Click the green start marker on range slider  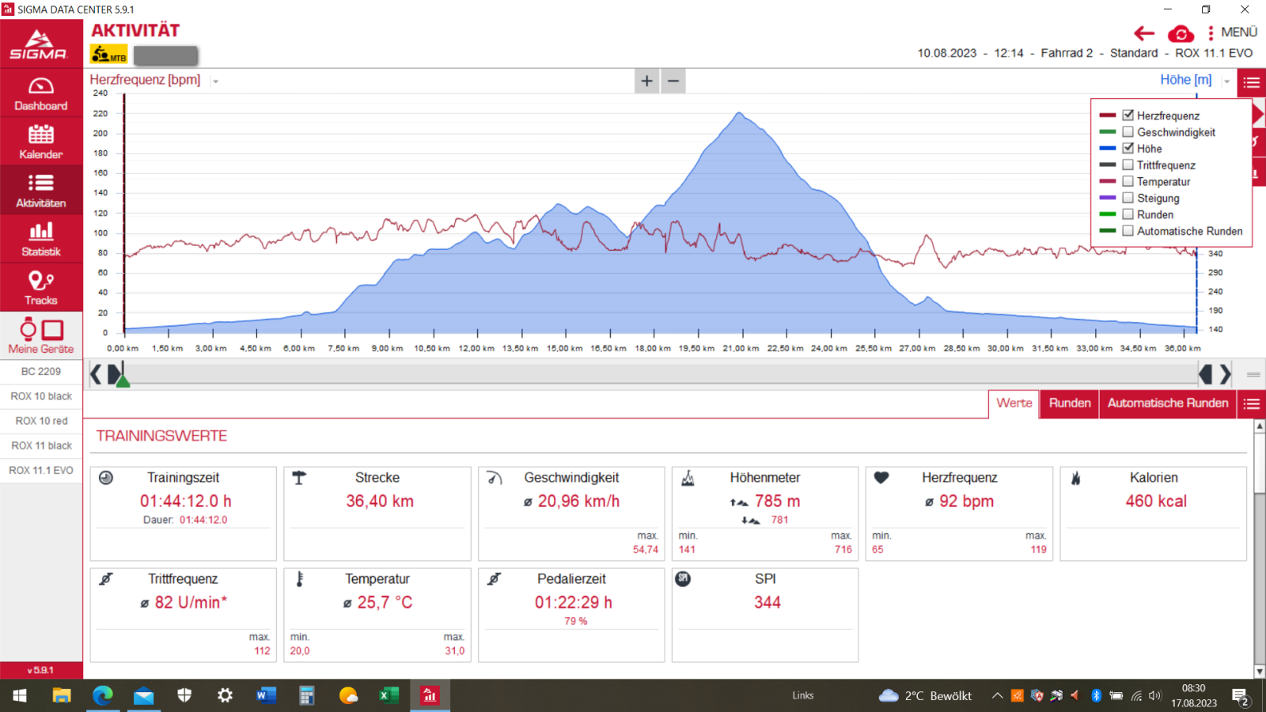(x=123, y=380)
